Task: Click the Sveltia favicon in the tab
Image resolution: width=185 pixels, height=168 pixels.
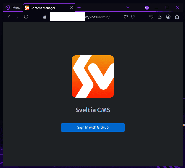Action: point(27,8)
